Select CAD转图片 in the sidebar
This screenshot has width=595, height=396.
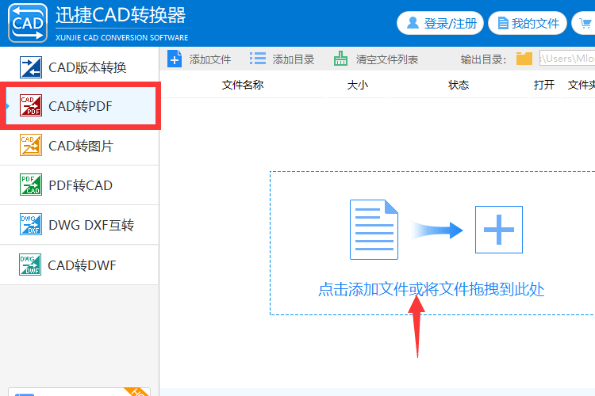(x=79, y=146)
